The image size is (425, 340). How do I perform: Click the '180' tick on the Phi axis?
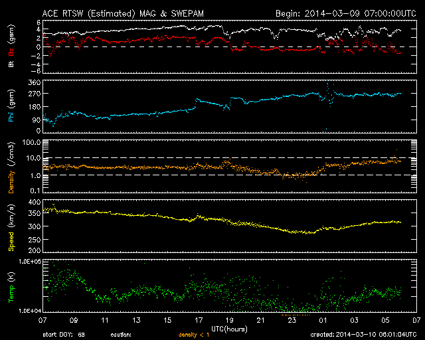(x=35, y=107)
